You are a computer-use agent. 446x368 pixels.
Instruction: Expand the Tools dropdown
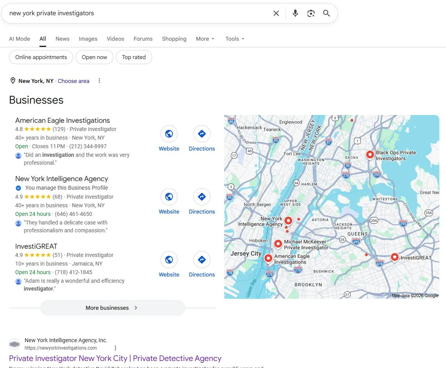pyautogui.click(x=235, y=39)
